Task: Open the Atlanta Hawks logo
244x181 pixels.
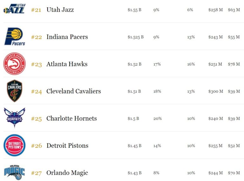Action: coord(14,64)
